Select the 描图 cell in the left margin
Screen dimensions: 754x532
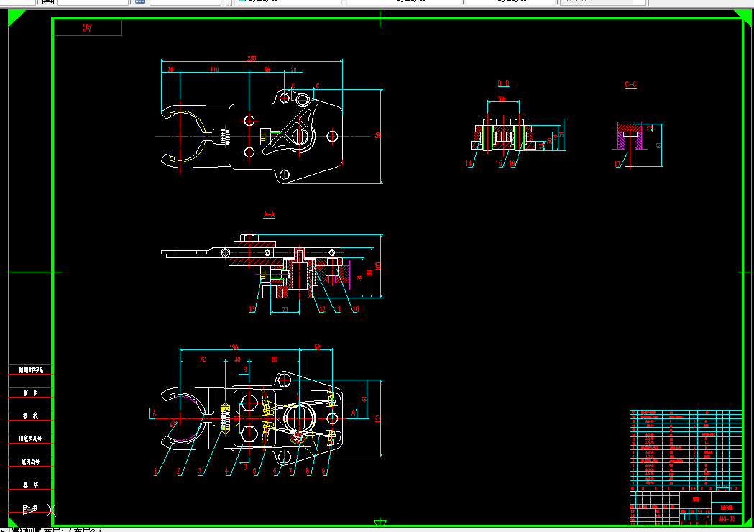click(x=30, y=393)
